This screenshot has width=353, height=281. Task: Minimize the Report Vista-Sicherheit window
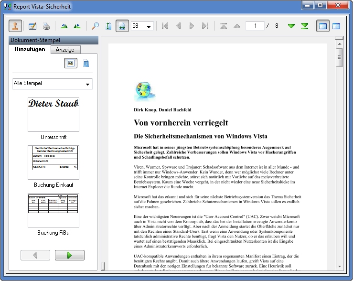(308, 5)
